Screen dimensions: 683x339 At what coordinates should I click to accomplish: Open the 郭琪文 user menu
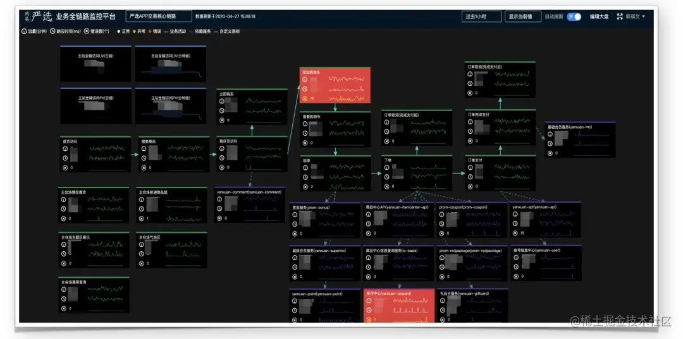click(636, 16)
